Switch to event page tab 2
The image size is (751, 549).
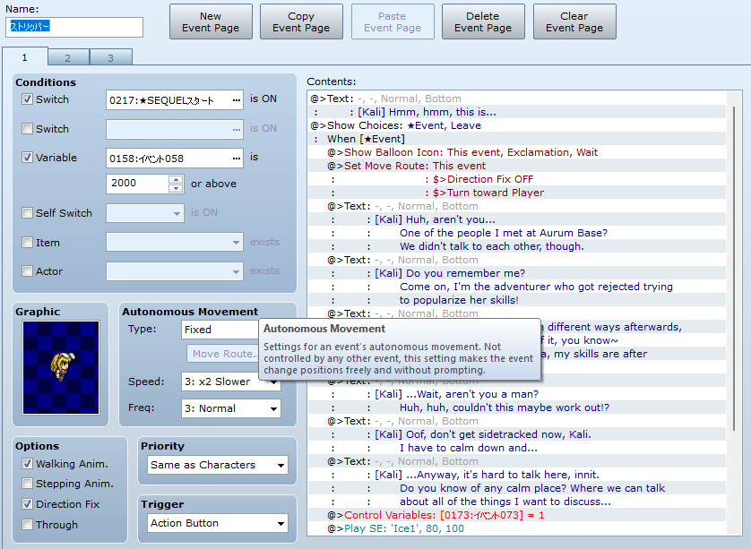coord(67,57)
